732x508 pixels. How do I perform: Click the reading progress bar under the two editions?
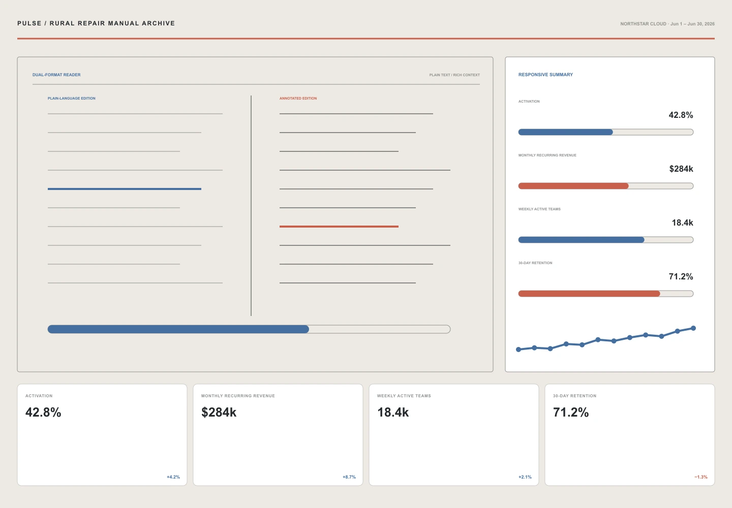[x=249, y=329]
